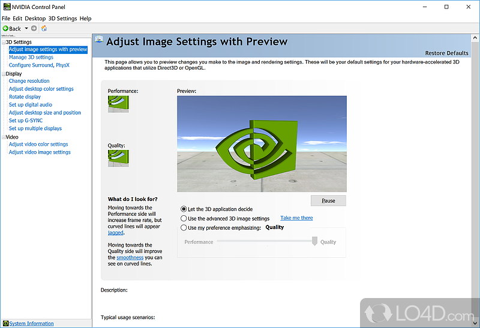Click Restore Defaults
The width and height of the screenshot is (480, 328).
point(446,53)
